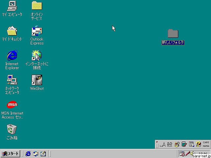Click the MSN Internet Access setup icon

point(12,105)
